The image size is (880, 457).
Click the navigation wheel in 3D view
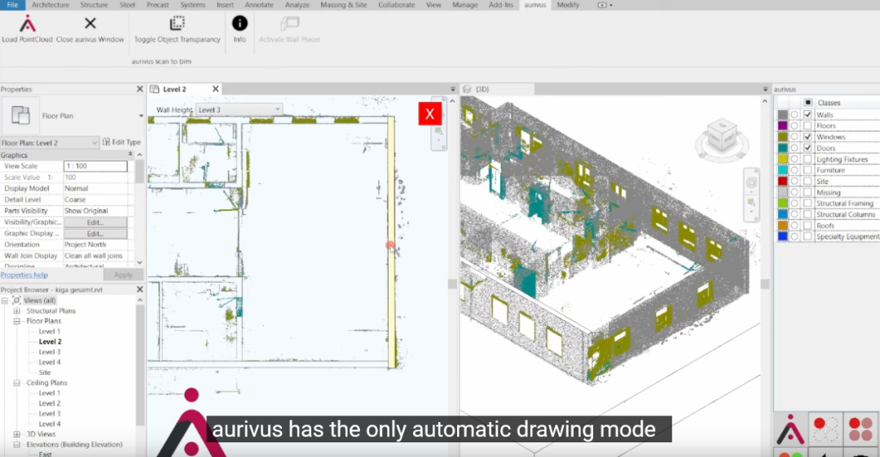[751, 183]
